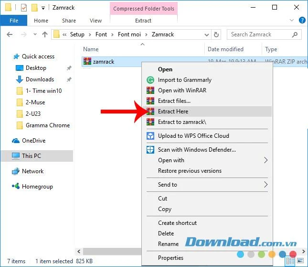Expand the ribbon with the chevron
This screenshot has width=308, height=267.
tap(292, 20)
